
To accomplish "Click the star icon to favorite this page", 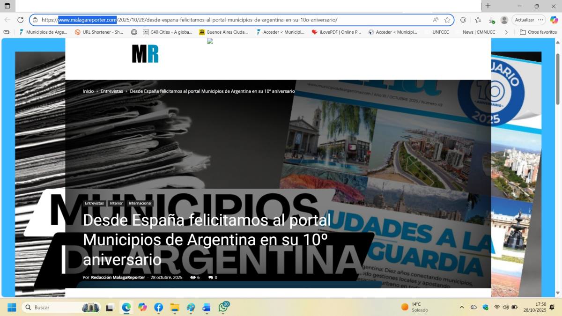I will [x=447, y=20].
